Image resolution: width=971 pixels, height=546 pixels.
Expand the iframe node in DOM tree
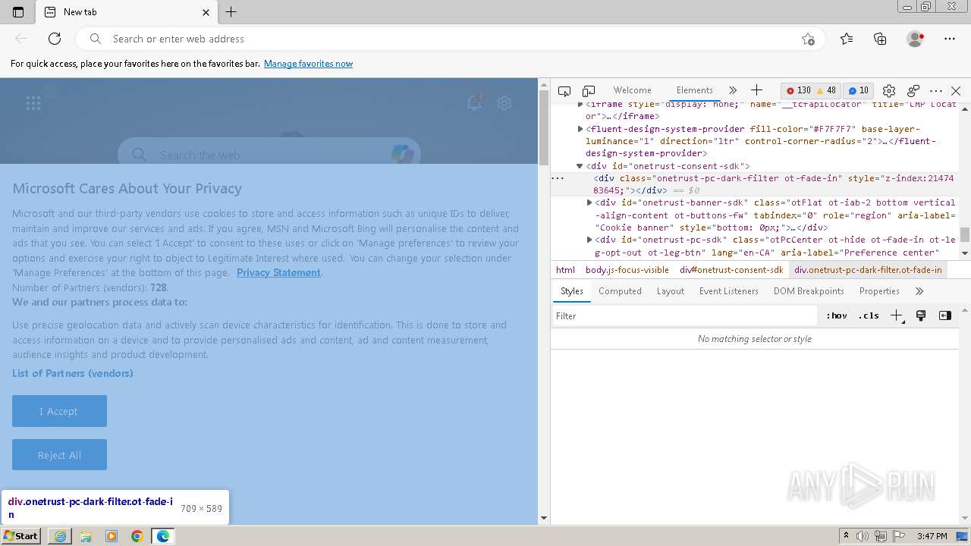click(x=580, y=105)
